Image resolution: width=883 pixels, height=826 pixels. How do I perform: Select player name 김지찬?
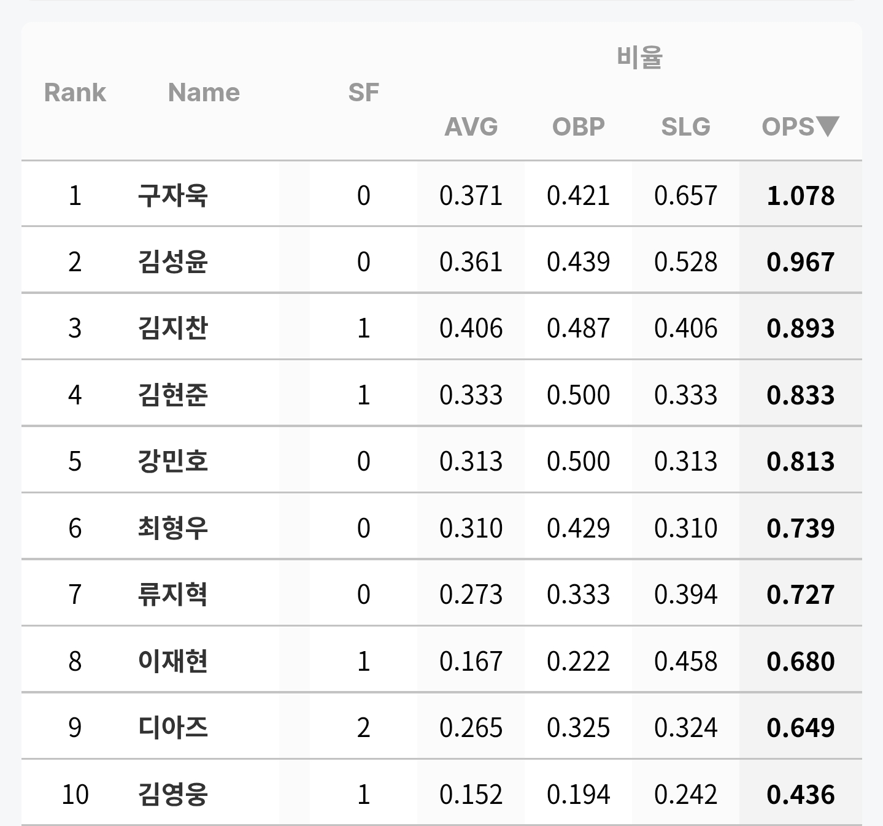[173, 328]
